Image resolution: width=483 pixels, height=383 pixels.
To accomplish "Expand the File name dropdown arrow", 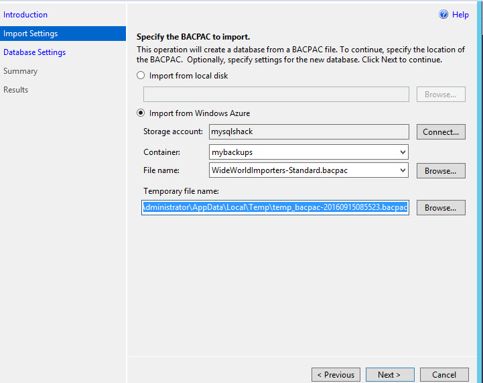I will [x=403, y=170].
